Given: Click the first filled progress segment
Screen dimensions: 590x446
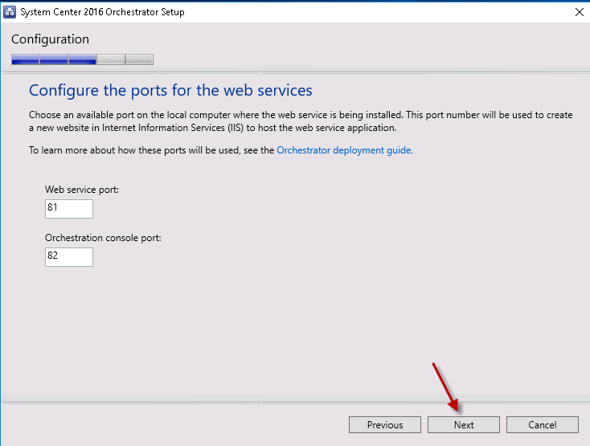Looking at the screenshot, I should pos(25,59).
